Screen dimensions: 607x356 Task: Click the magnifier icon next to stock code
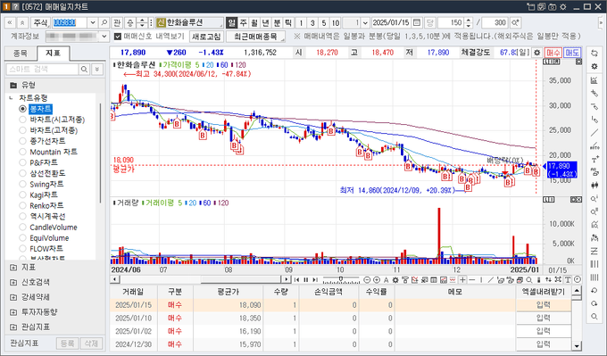click(x=104, y=23)
